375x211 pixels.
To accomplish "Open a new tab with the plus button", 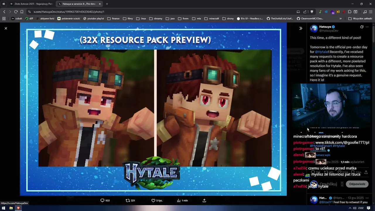I will (107, 4).
